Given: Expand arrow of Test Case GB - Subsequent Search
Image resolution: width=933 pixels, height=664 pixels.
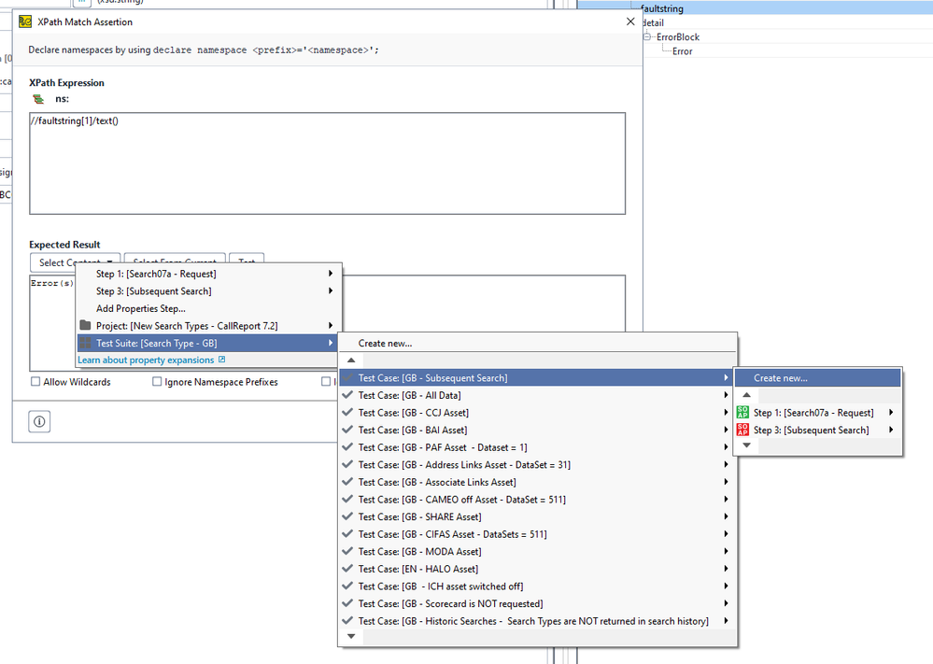Looking at the screenshot, I should [x=726, y=378].
